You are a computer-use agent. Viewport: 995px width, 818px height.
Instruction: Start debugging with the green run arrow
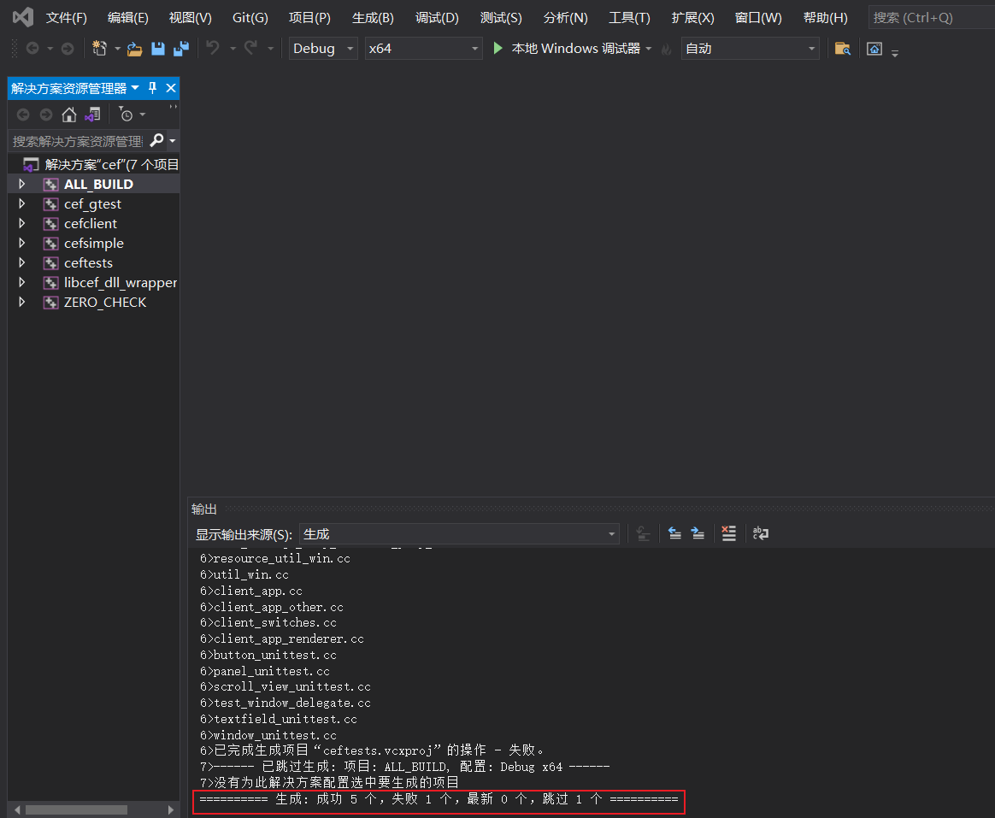point(497,48)
